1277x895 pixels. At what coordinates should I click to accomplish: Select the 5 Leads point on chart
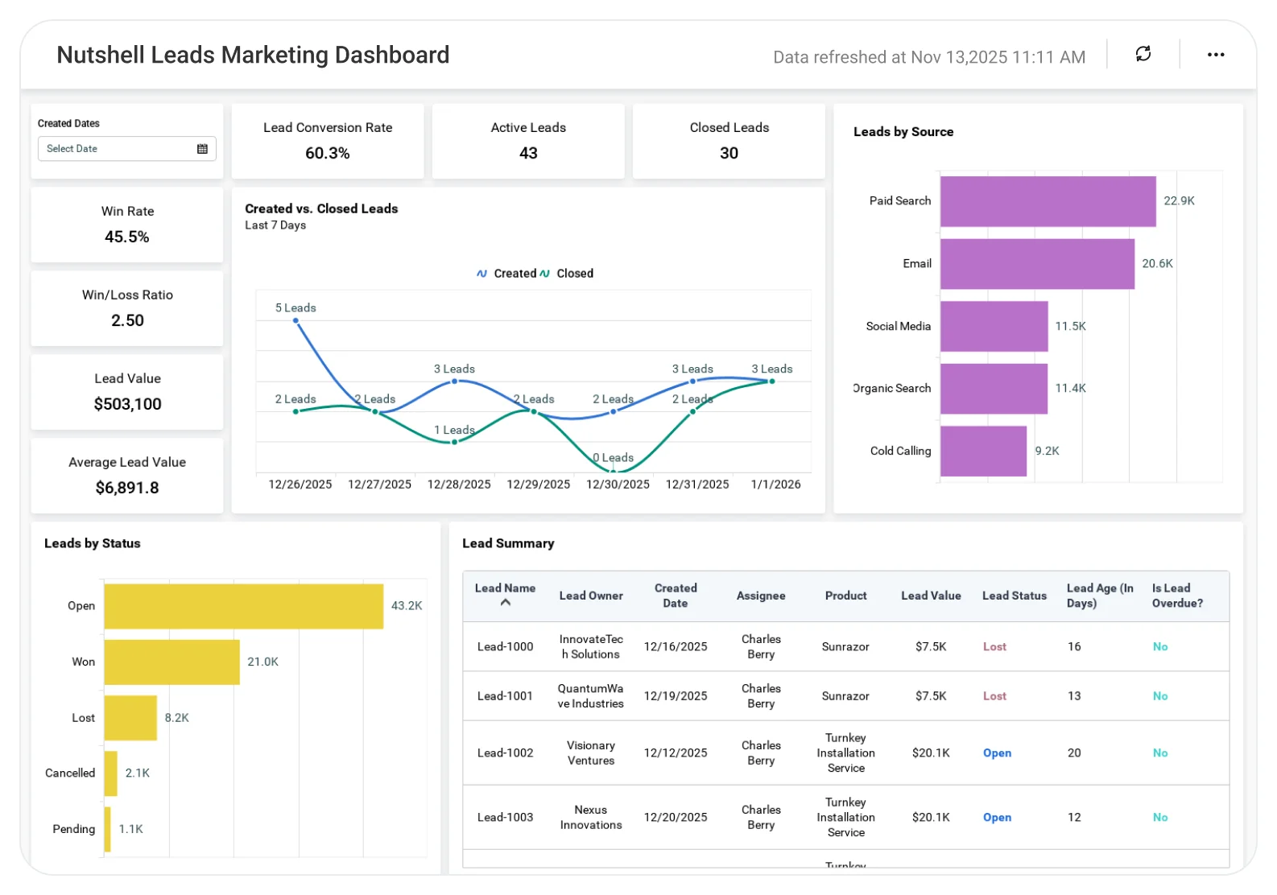tap(295, 320)
